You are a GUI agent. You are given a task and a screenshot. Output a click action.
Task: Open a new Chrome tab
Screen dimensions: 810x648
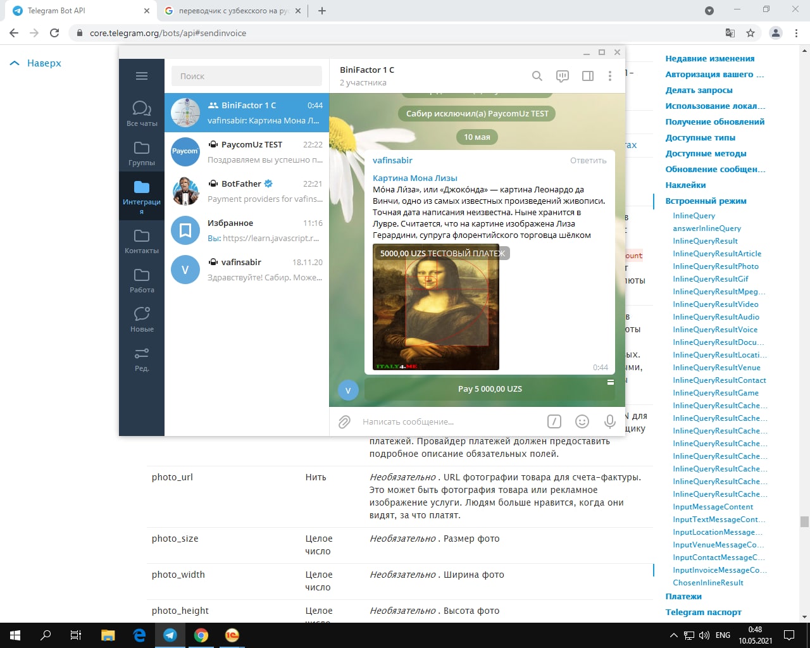[x=322, y=11]
